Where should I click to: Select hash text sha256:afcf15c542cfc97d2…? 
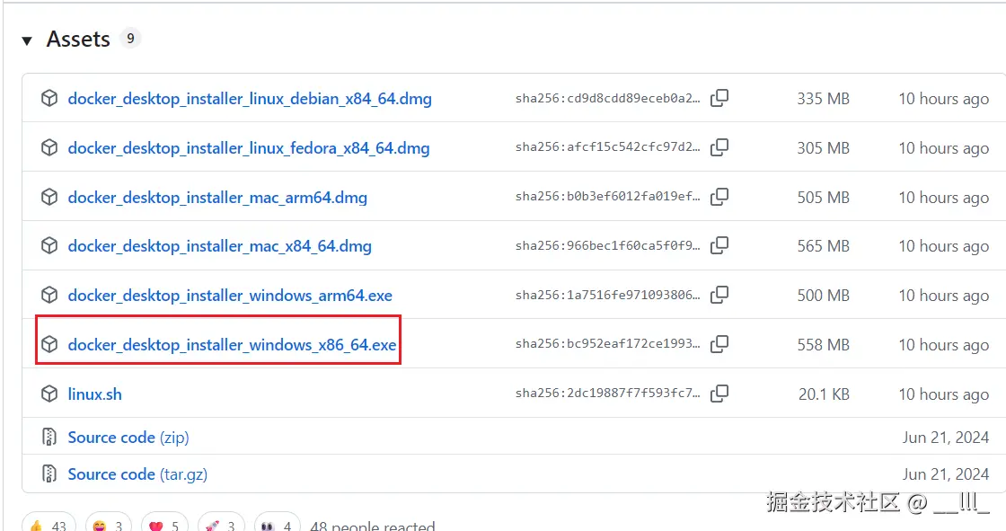point(607,147)
